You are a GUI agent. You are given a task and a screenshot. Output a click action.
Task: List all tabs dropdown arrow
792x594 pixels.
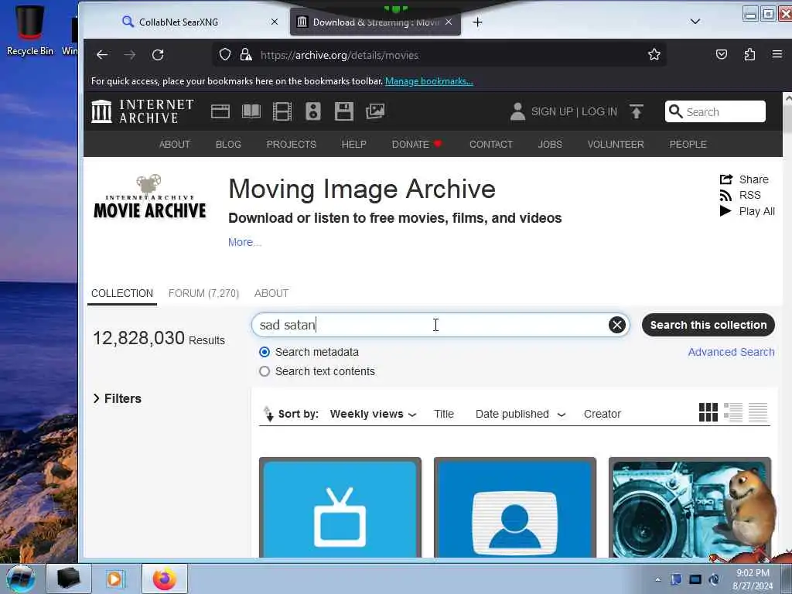[x=695, y=21]
